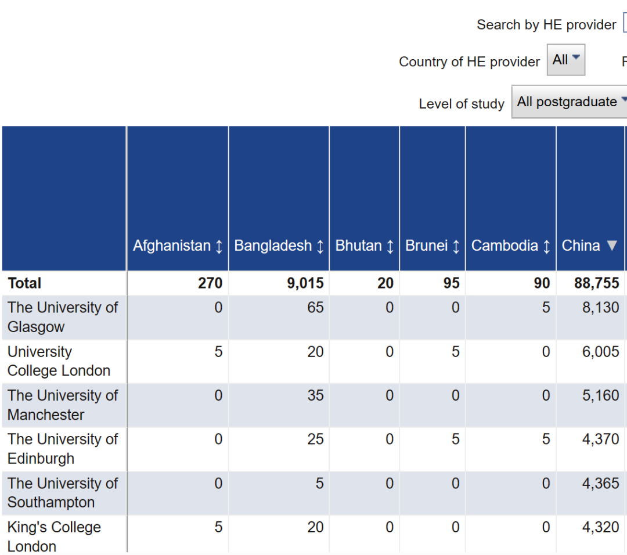Select King's College London row label
This screenshot has width=627, height=555.
(54, 536)
